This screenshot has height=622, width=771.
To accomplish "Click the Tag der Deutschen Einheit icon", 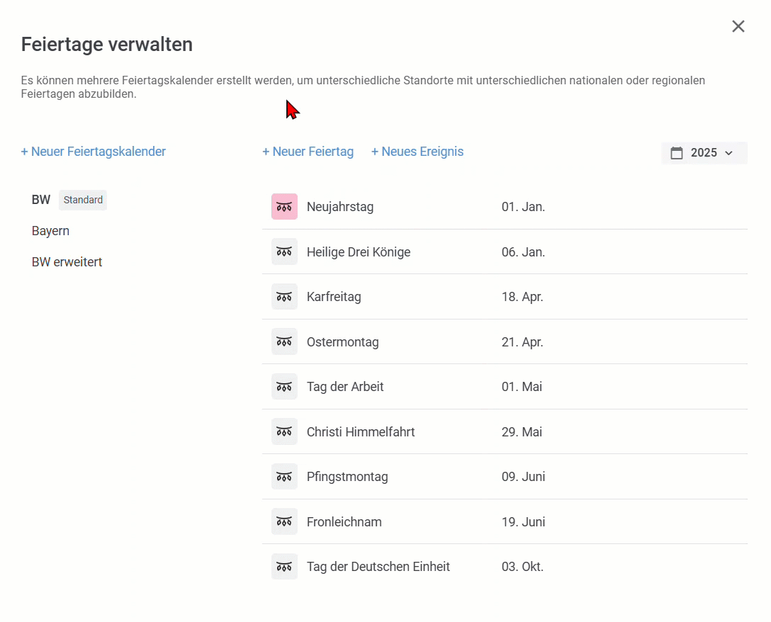I will 284,567.
